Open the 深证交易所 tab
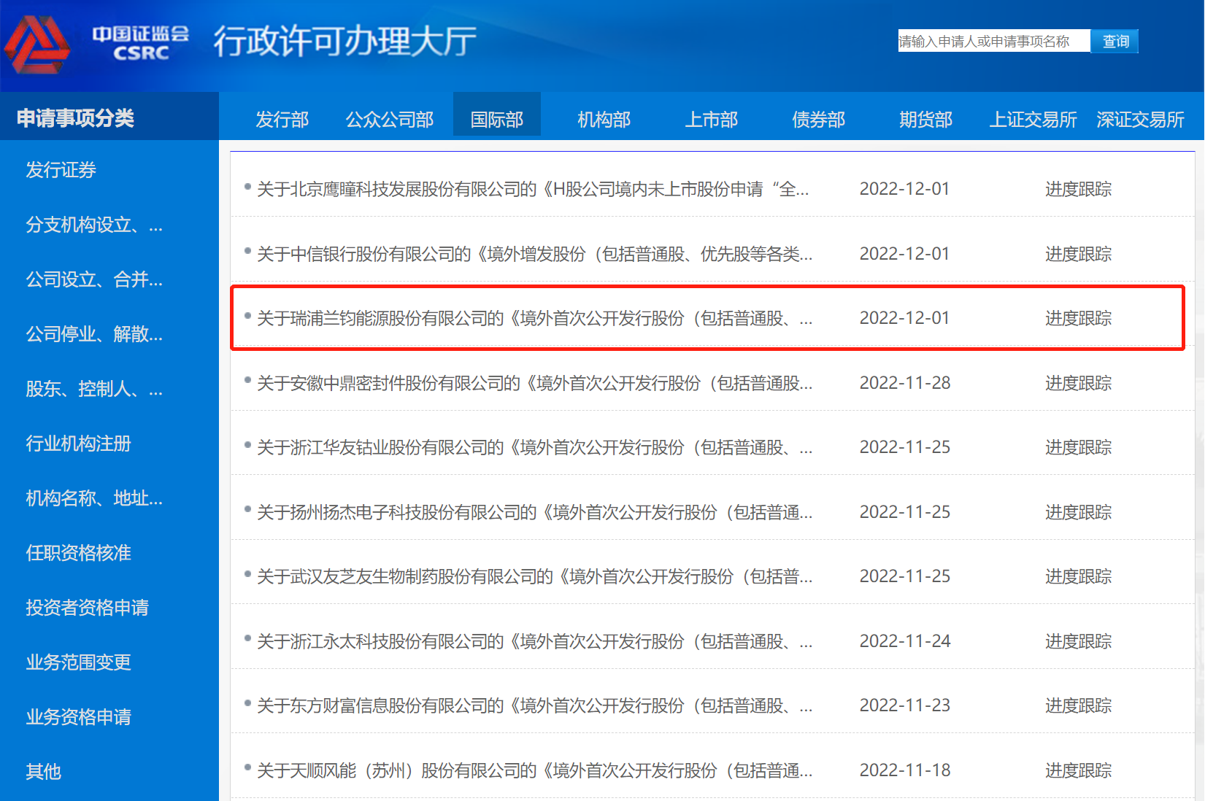This screenshot has height=801, width=1205. (1140, 118)
